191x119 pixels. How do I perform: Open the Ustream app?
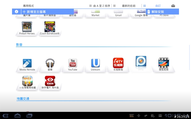[x=95, y=65]
